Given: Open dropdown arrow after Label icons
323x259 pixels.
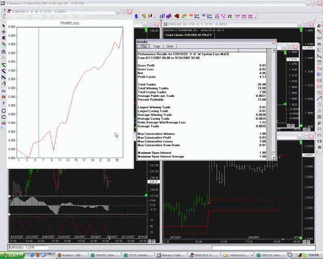Looking at the screenshot, I should tap(255, 18).
